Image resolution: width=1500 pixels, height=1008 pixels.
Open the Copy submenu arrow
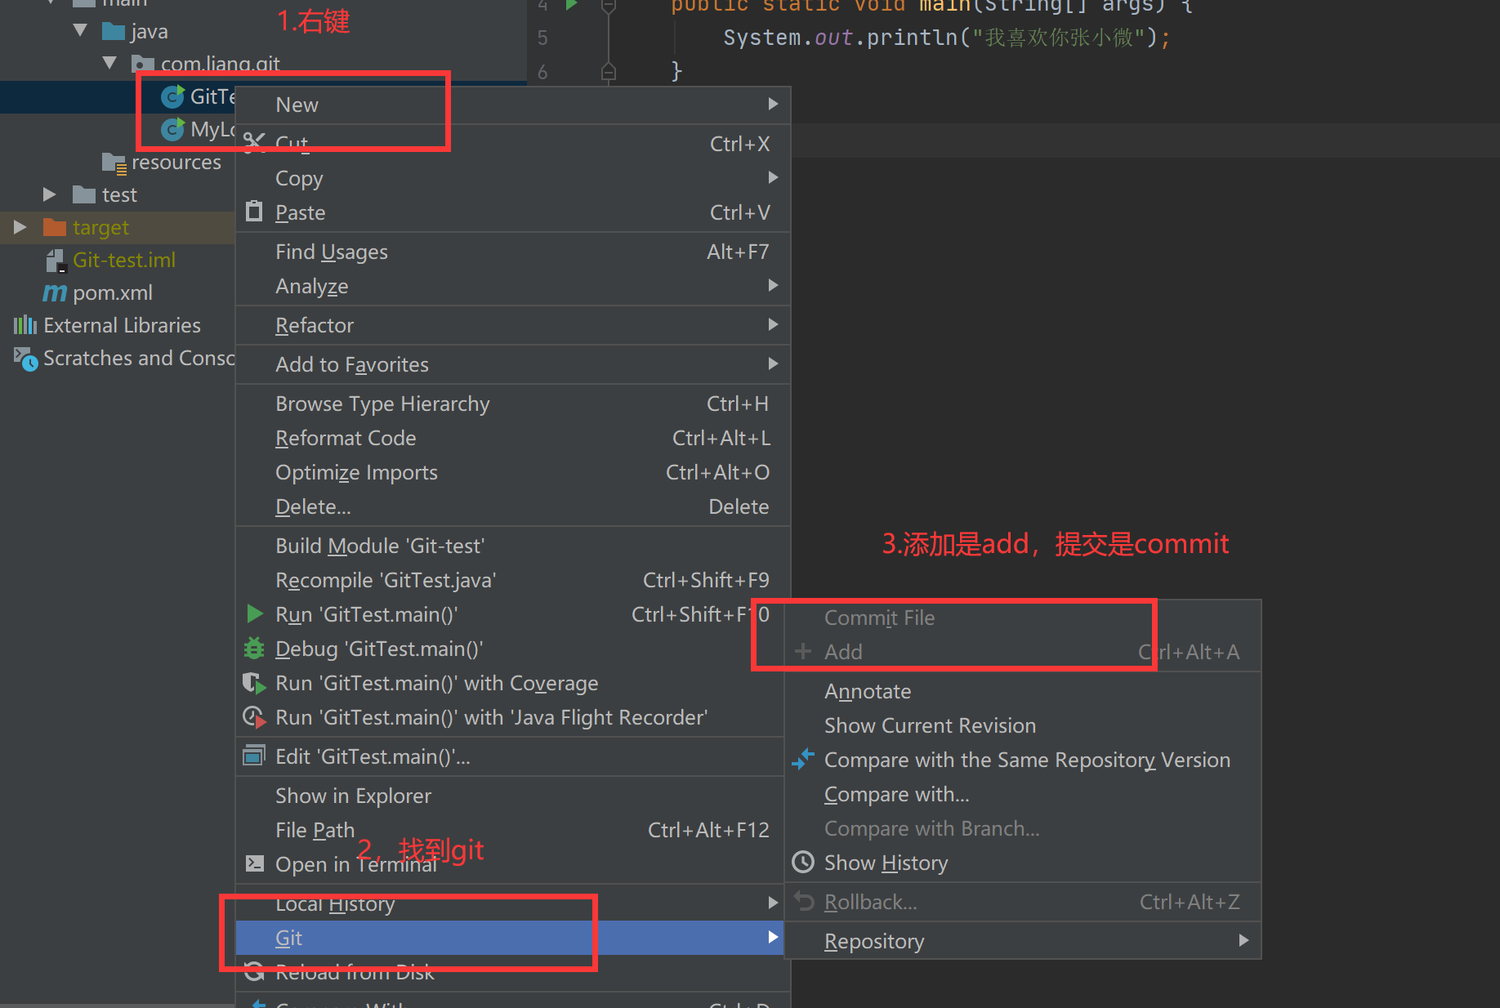pos(773,177)
